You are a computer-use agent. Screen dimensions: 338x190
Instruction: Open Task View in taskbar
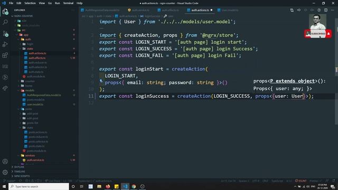pyautogui.click(x=82, y=186)
